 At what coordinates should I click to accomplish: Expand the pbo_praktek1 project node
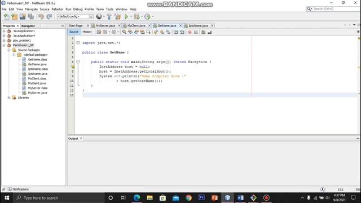4,41
